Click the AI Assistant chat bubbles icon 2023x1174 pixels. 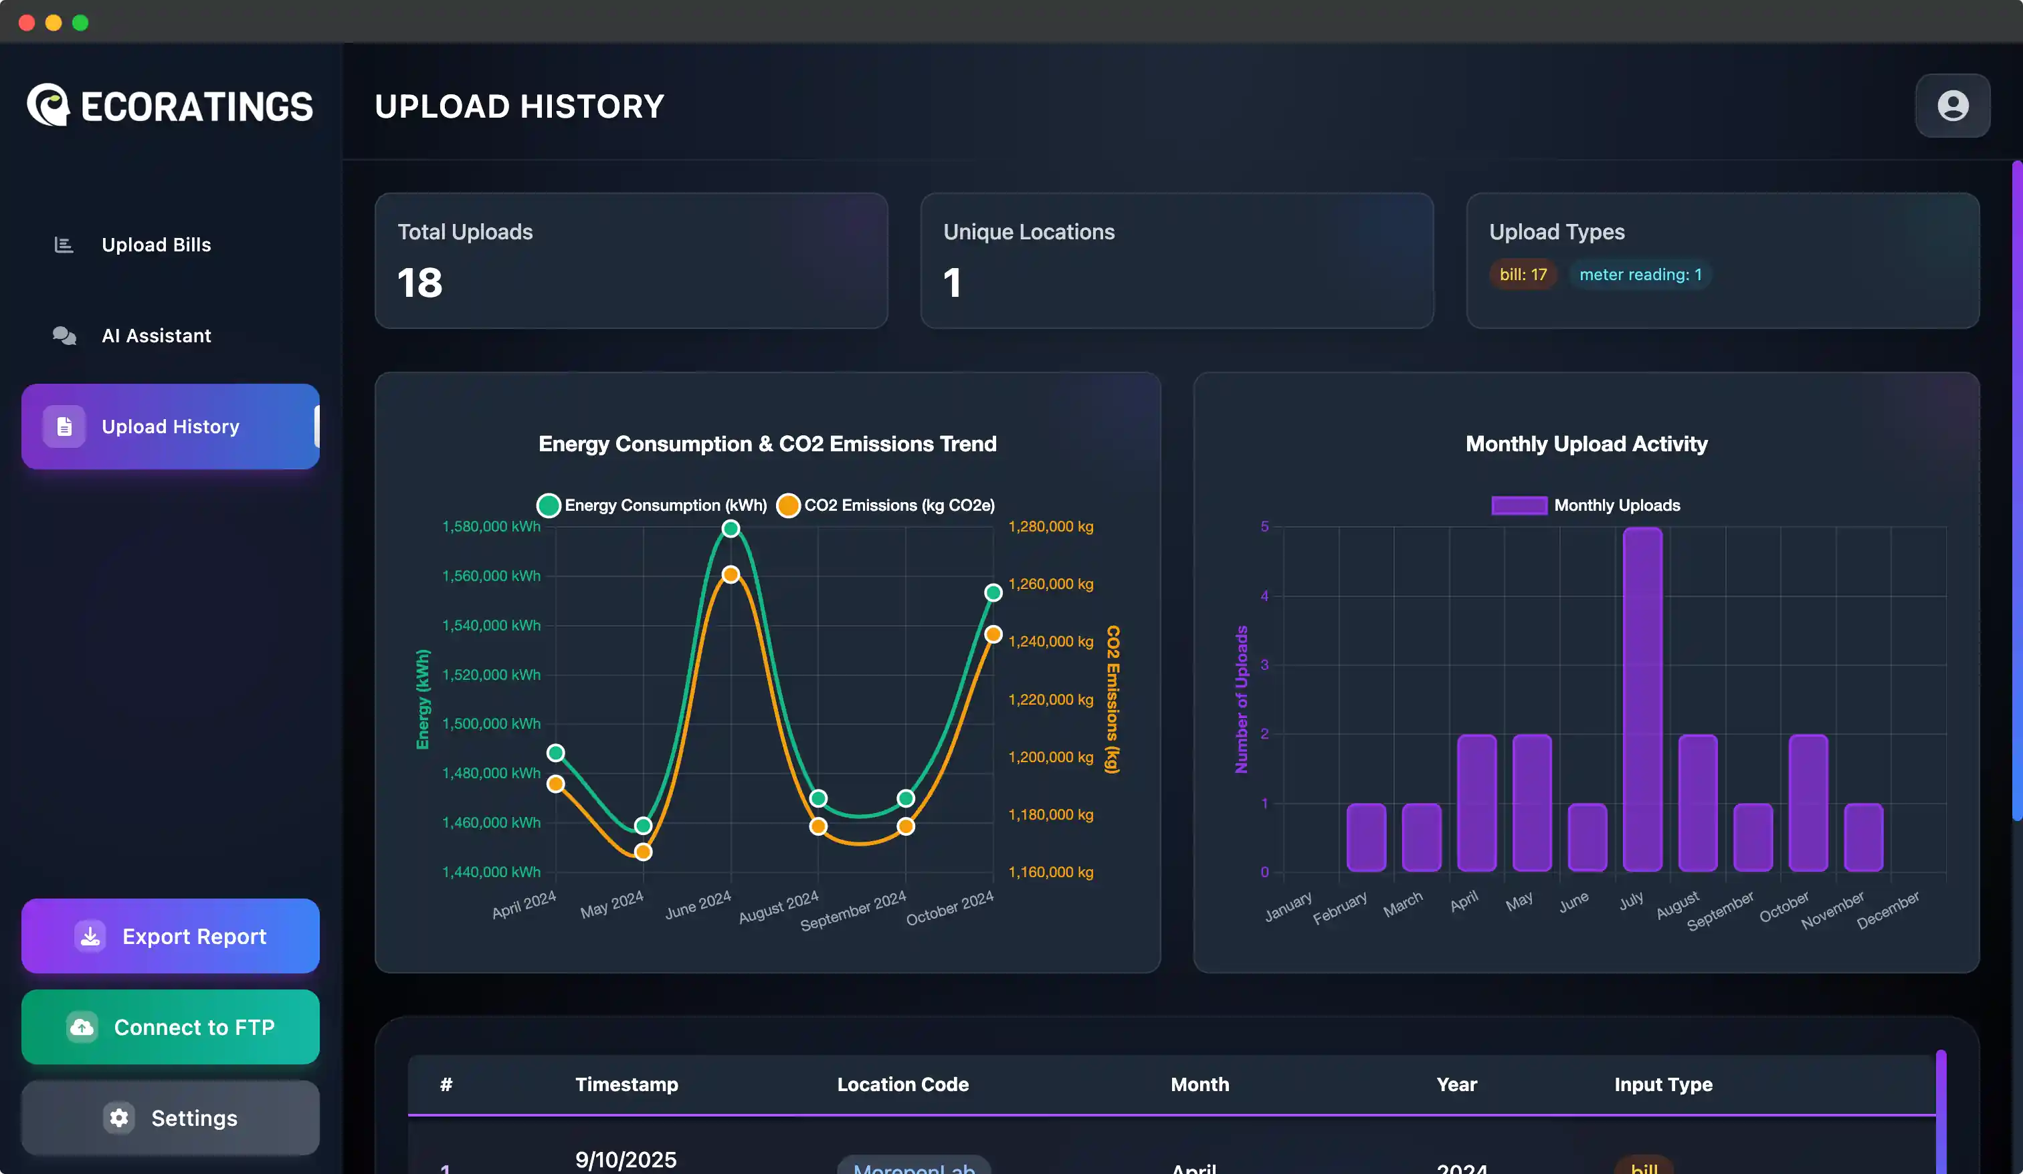pos(64,336)
